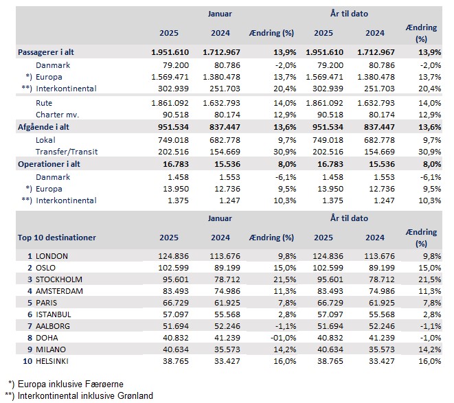Select the "Interkontinental inklusive Grønland" footnote
Image resolution: width=454 pixels, height=403 pixels.
(x=83, y=395)
